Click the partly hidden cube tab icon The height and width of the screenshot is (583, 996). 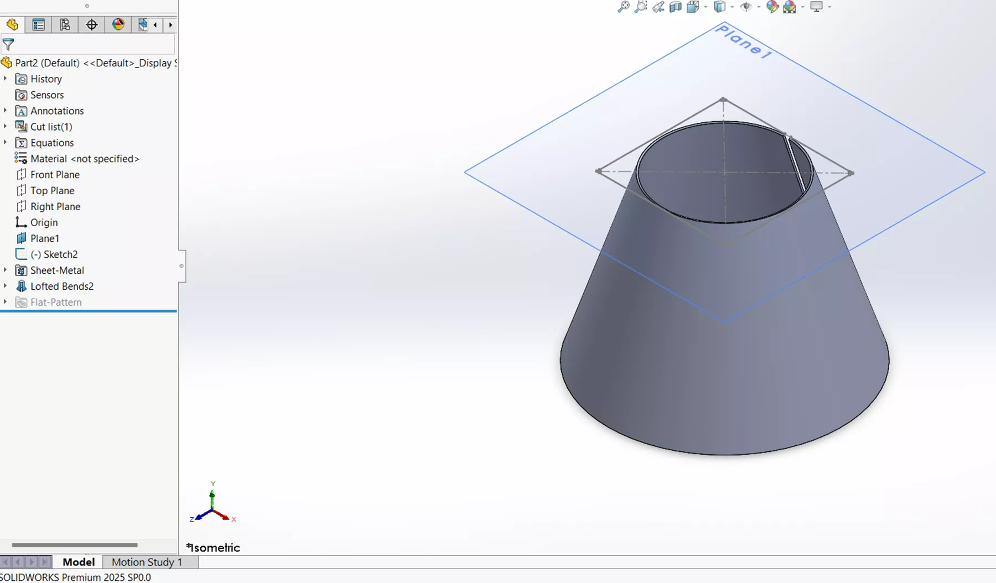[x=142, y=24]
